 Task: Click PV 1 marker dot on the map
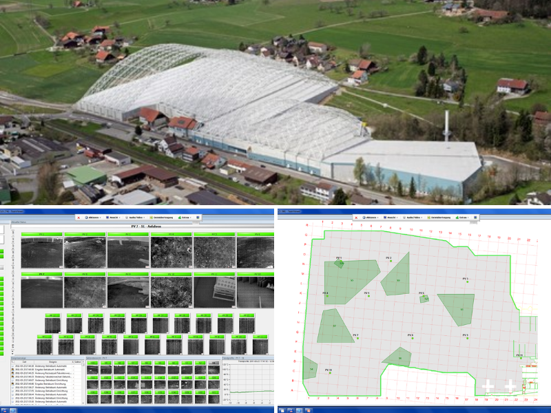(340, 261)
